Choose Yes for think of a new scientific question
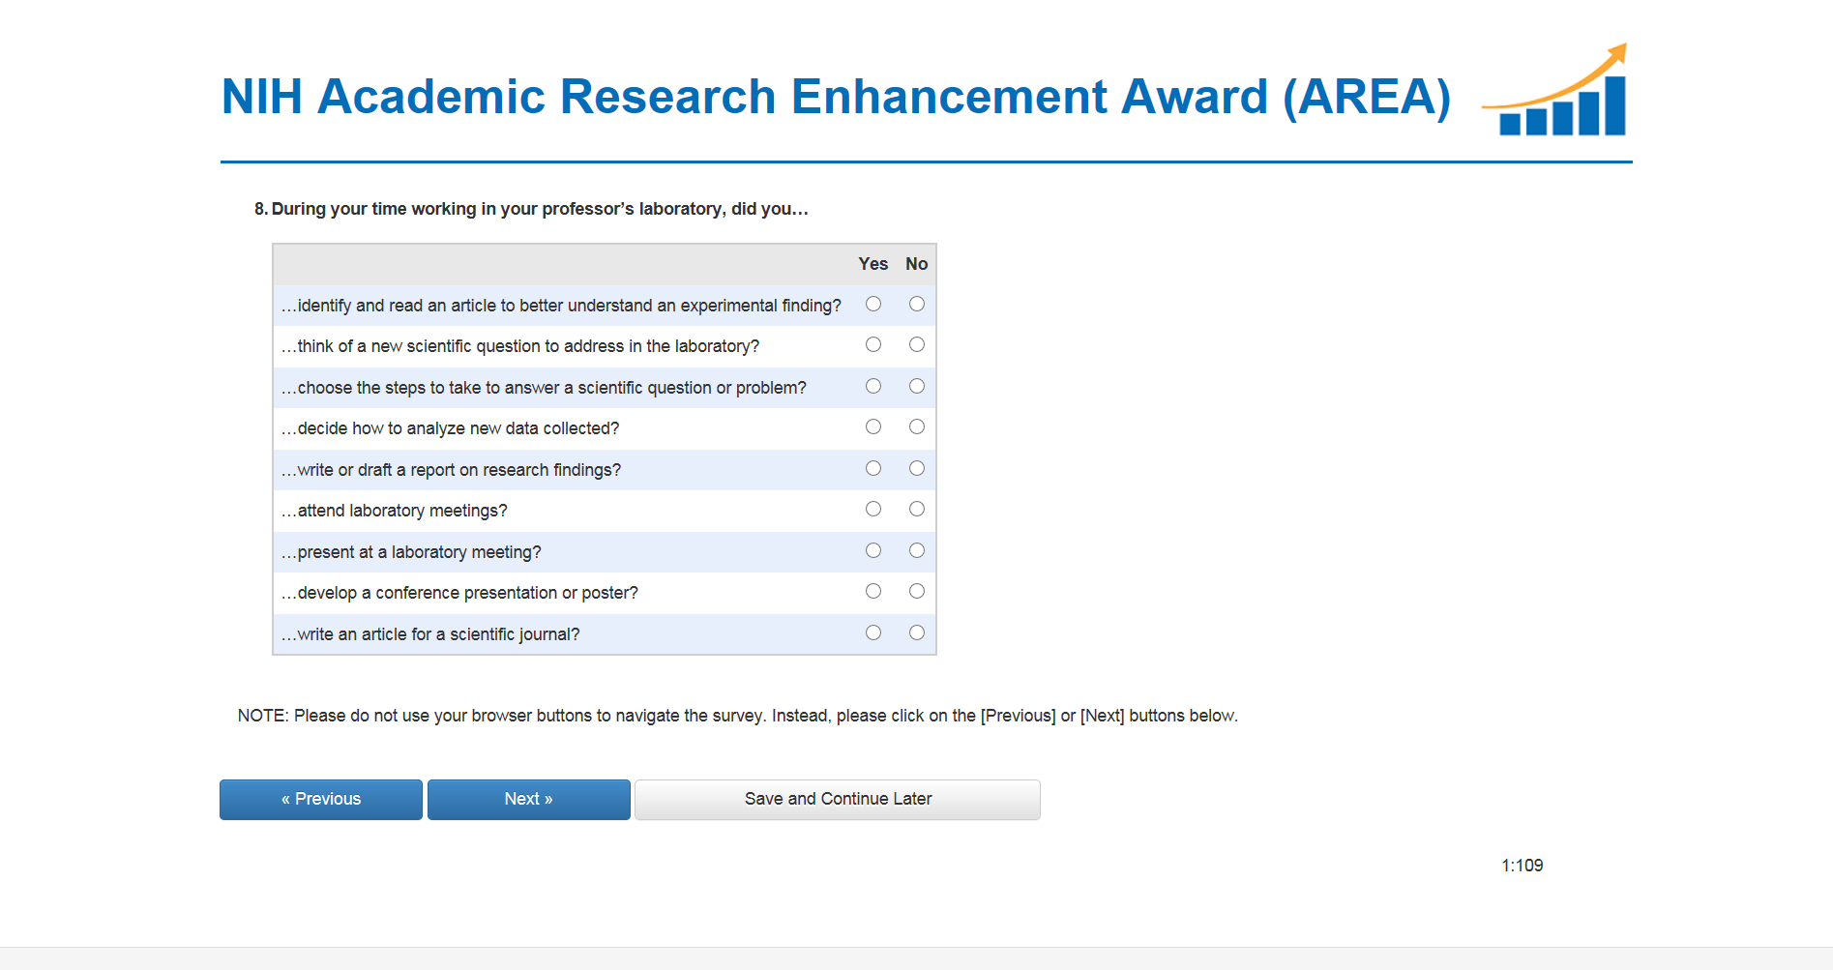 (x=873, y=344)
